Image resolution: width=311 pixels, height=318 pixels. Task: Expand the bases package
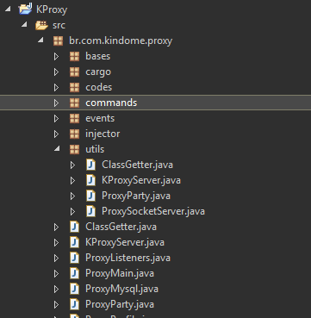(x=56, y=56)
